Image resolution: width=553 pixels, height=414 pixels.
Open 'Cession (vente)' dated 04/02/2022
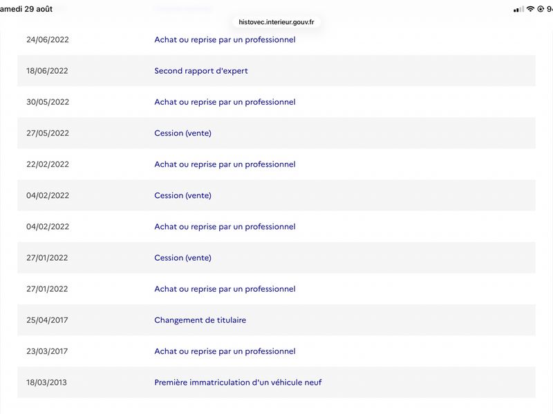coord(182,195)
